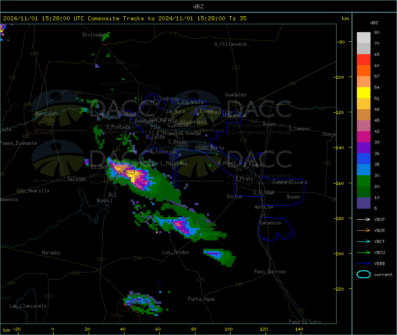This screenshot has width=397, height=335.
Task: Click the 'V_Atuel' map label
Action: pyautogui.click(x=227, y=163)
